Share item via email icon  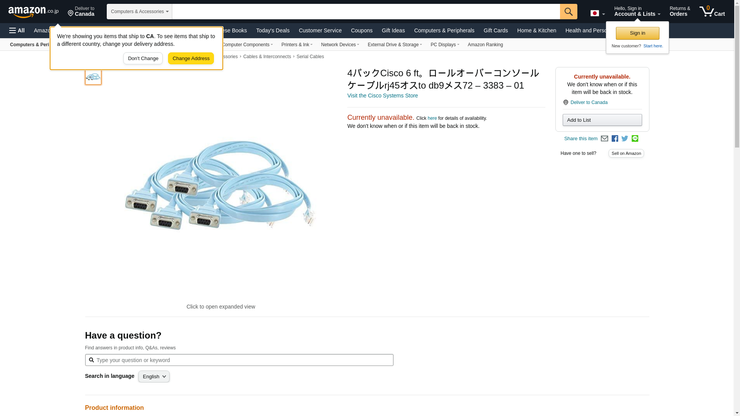604,139
